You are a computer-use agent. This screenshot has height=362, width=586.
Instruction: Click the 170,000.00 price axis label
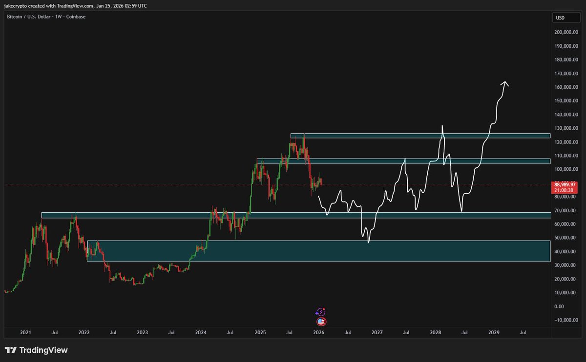566,74
